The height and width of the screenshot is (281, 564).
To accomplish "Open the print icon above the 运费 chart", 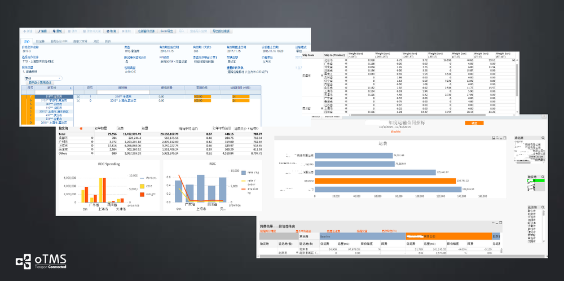I will (493, 138).
